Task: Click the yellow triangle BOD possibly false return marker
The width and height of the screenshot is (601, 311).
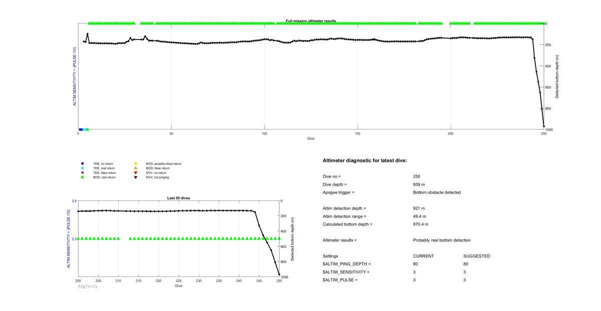Action: [x=135, y=163]
